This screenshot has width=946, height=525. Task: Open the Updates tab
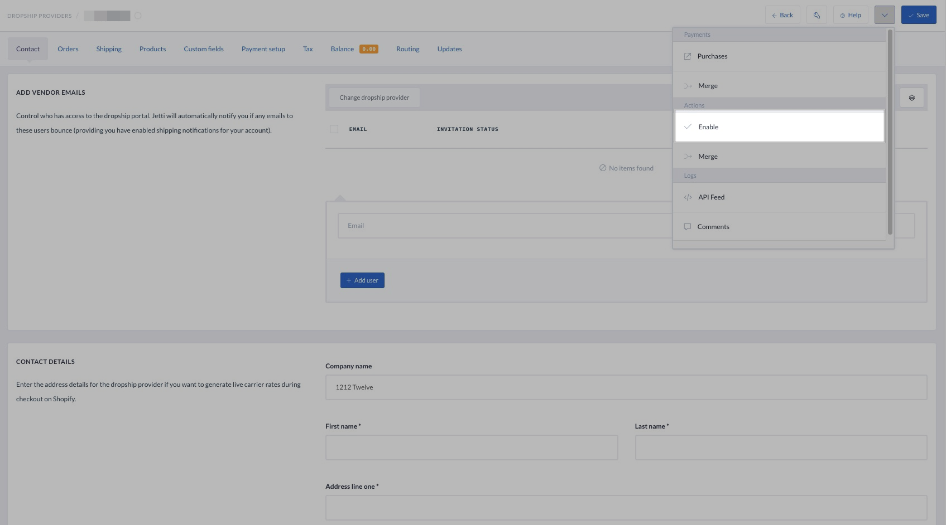click(x=450, y=49)
